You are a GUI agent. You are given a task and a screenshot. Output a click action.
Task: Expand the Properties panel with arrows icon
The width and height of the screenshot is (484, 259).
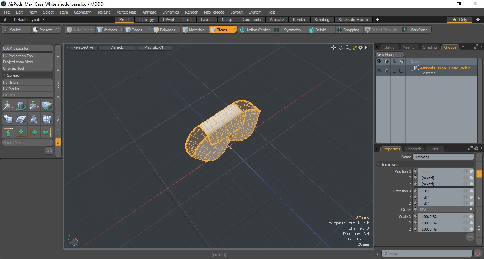pos(470,149)
